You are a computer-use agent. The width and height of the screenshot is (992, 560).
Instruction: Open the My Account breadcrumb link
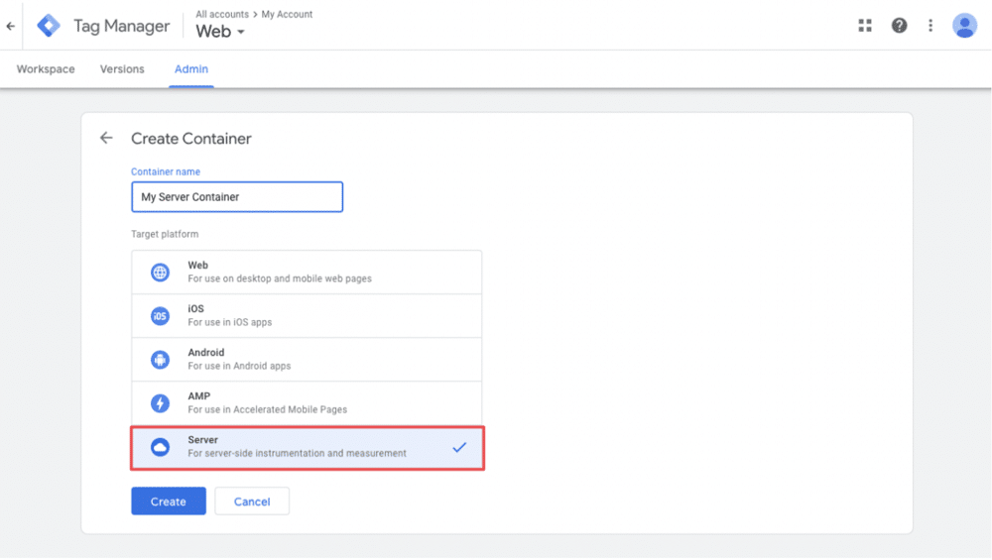(x=288, y=14)
